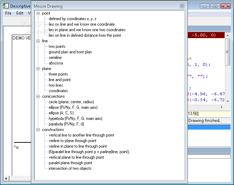234x185 pixels.
Task: Click the drawing canvas scroll left arrow
Action: click(x=6, y=178)
